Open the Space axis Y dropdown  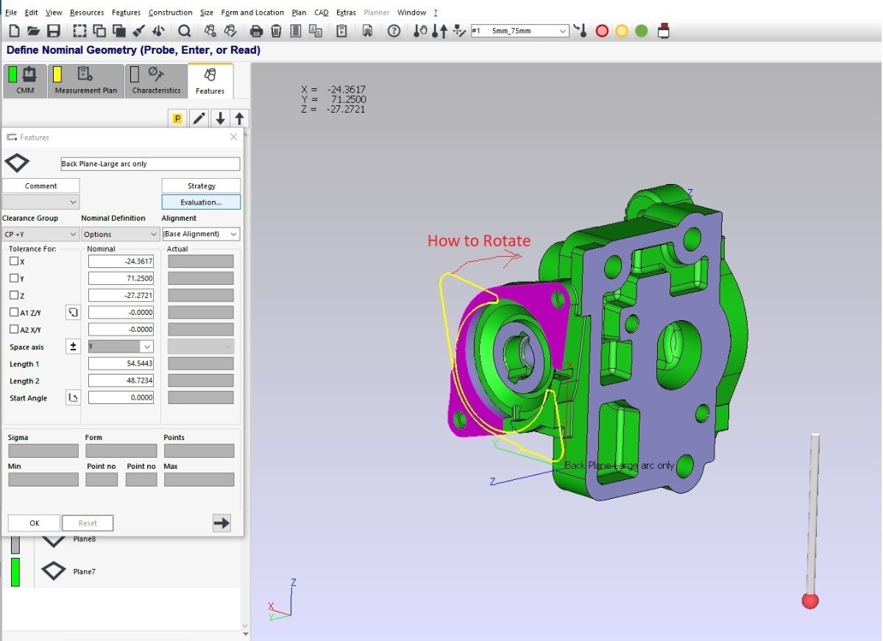(121, 347)
